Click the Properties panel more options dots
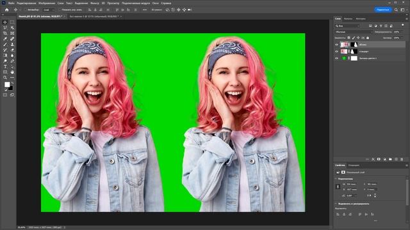Viewport: 410px width, 230px height. [x=375, y=221]
